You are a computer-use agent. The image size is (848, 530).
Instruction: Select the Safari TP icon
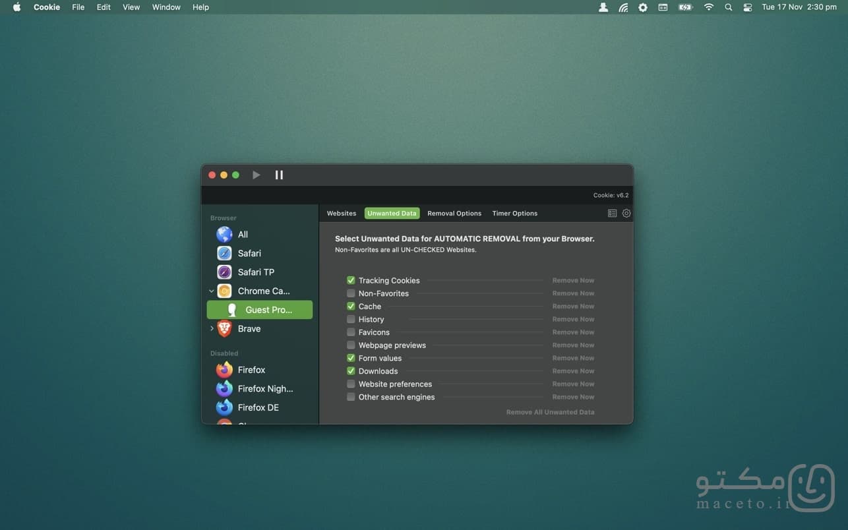pos(224,272)
